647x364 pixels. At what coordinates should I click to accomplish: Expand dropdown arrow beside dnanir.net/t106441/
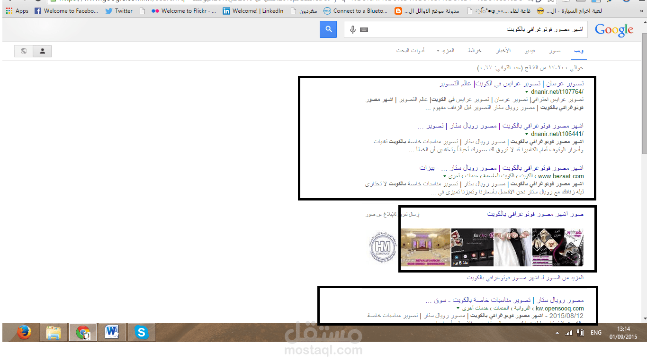(527, 134)
